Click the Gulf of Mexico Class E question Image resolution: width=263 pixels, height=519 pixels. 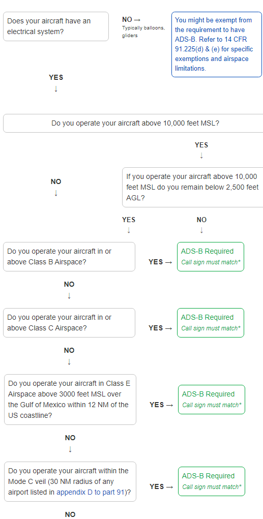pyautogui.click(x=70, y=400)
